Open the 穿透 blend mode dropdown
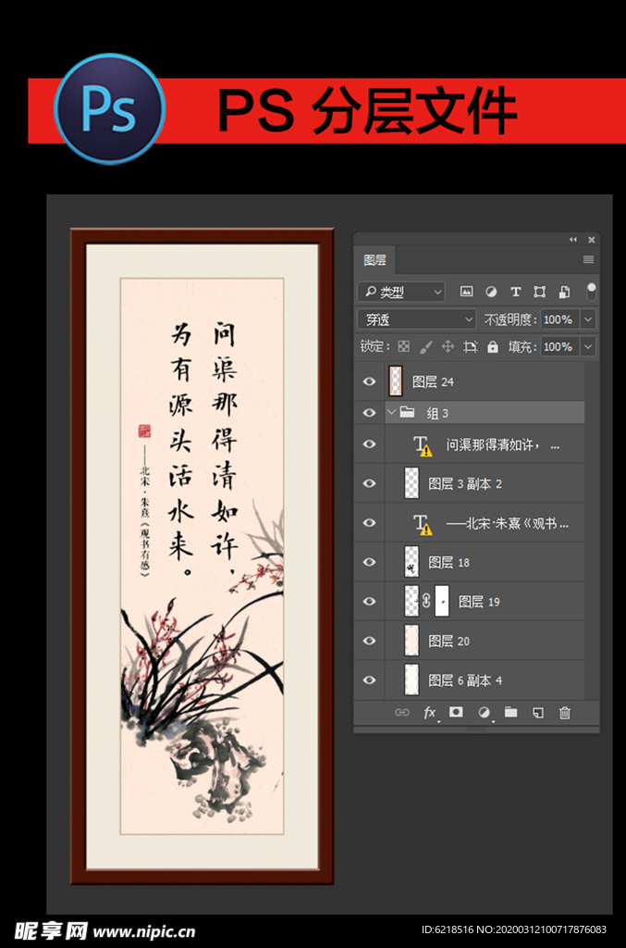Image resolution: width=626 pixels, height=948 pixels. (x=416, y=319)
